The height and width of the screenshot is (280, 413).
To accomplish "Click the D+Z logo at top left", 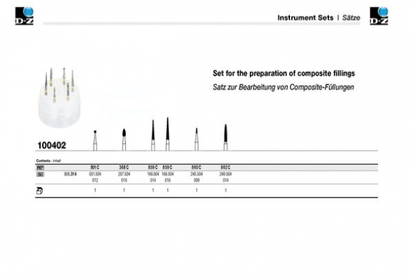I will (24, 16).
